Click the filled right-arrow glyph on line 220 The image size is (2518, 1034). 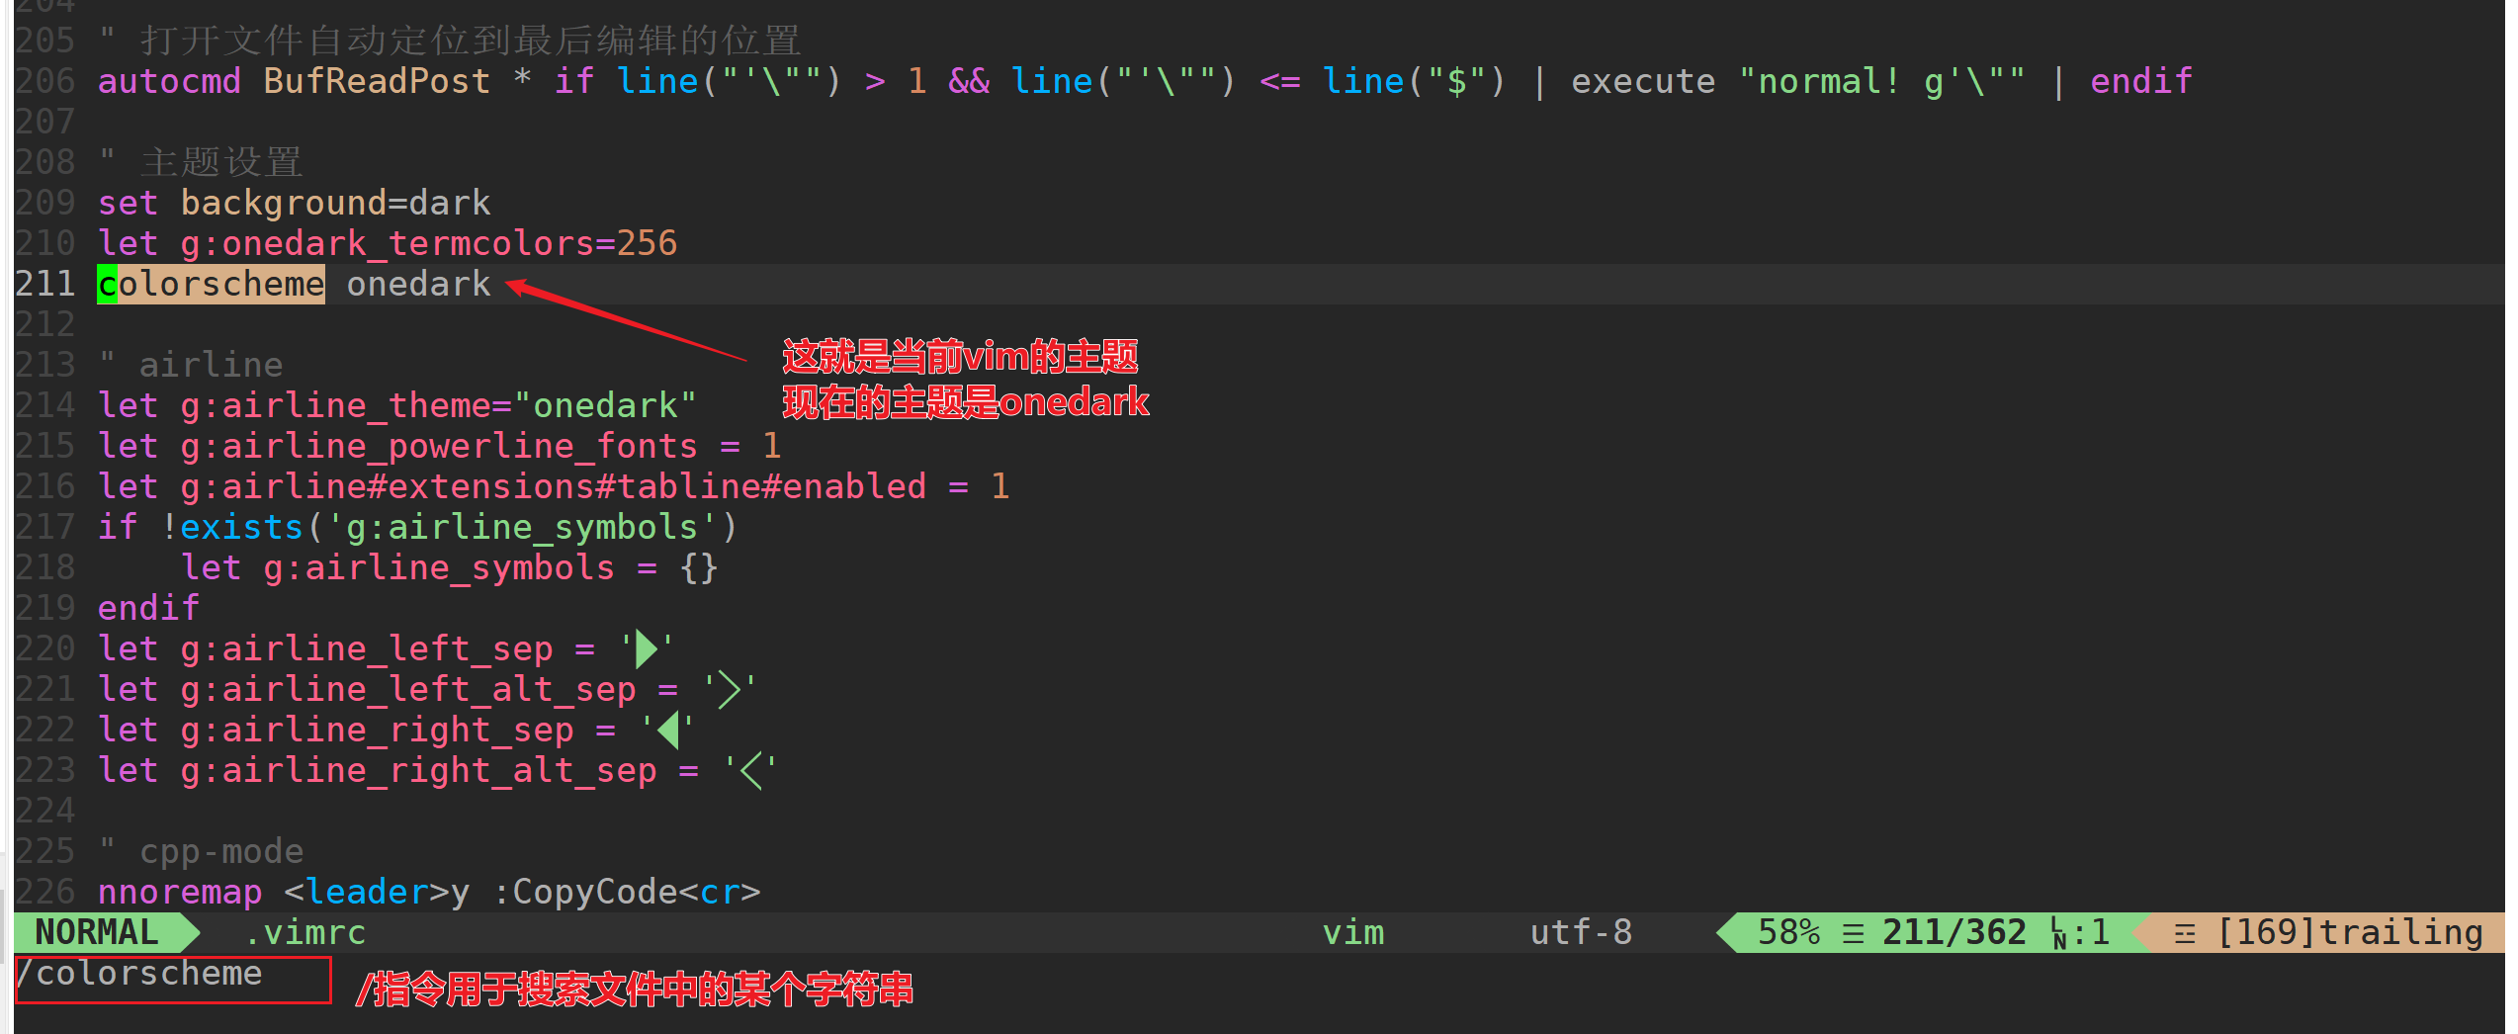(x=647, y=648)
